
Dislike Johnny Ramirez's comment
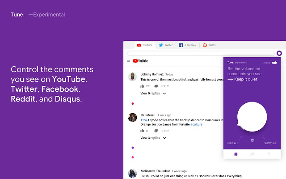(x=156, y=86)
